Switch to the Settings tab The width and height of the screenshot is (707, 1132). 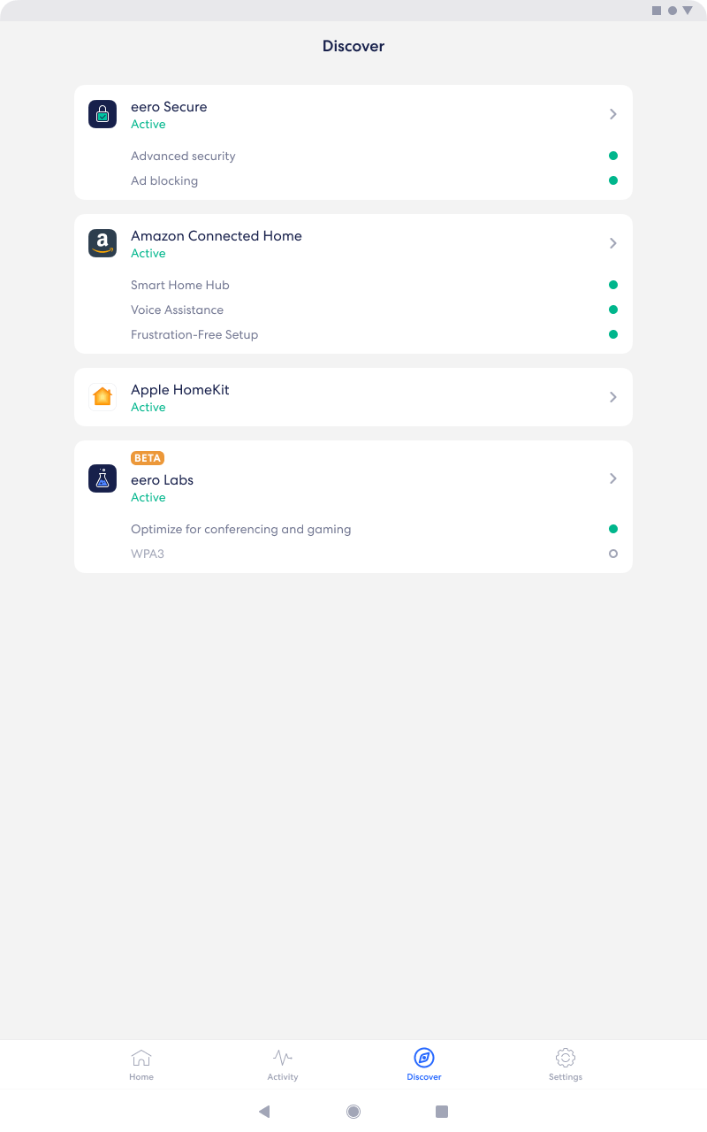566,1065
